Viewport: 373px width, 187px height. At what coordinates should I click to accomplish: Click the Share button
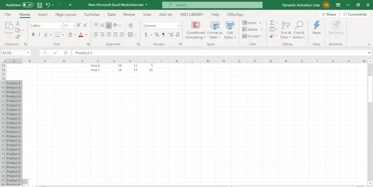(x=329, y=14)
